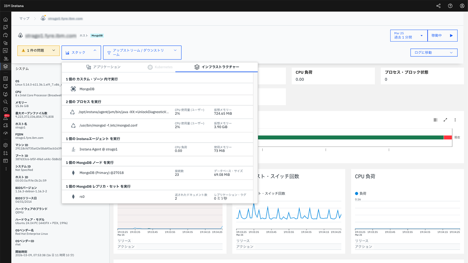
Task: Click the legend list icon above health bar
Action: pos(435,120)
